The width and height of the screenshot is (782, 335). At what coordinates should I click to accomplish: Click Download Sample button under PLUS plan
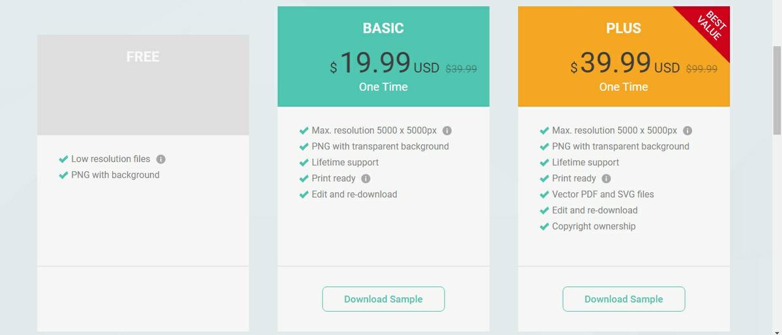click(x=624, y=299)
